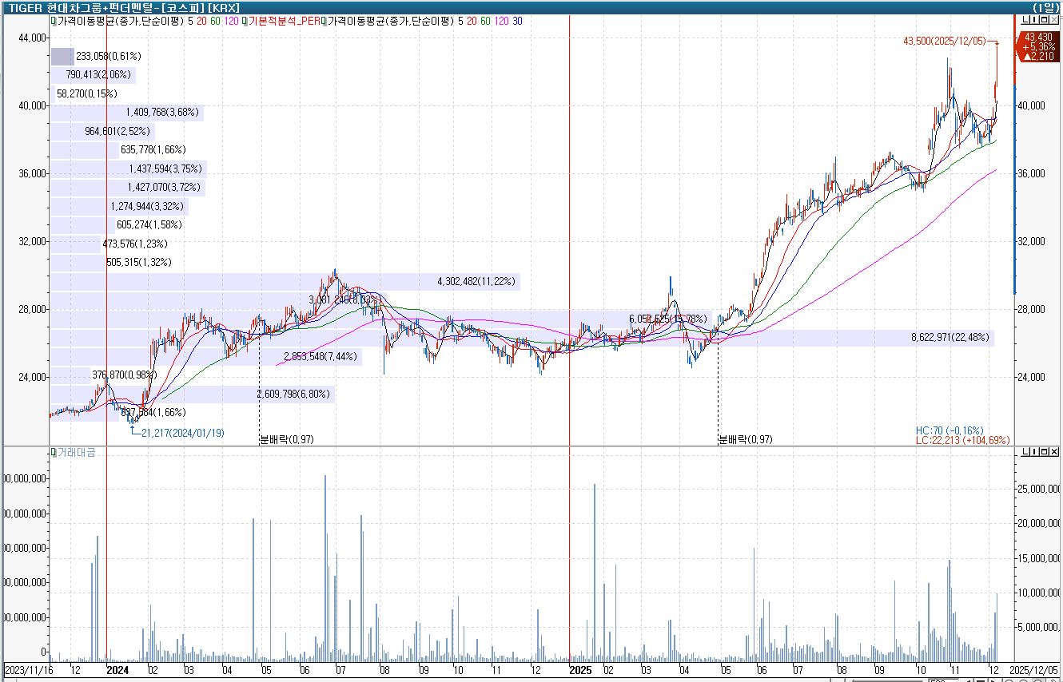The image size is (1063, 682).
Task: Select volume profile label 233,058(0.61%)
Action: (109, 57)
